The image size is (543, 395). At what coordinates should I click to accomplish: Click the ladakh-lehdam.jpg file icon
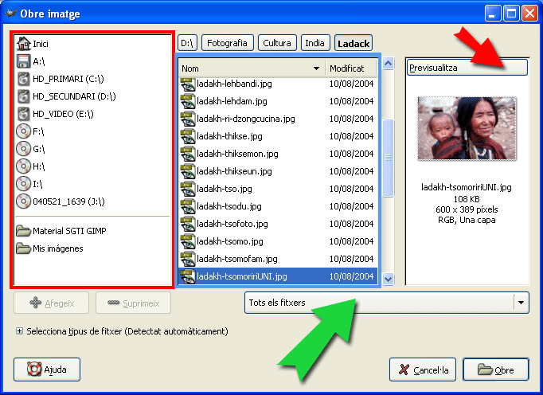[188, 101]
